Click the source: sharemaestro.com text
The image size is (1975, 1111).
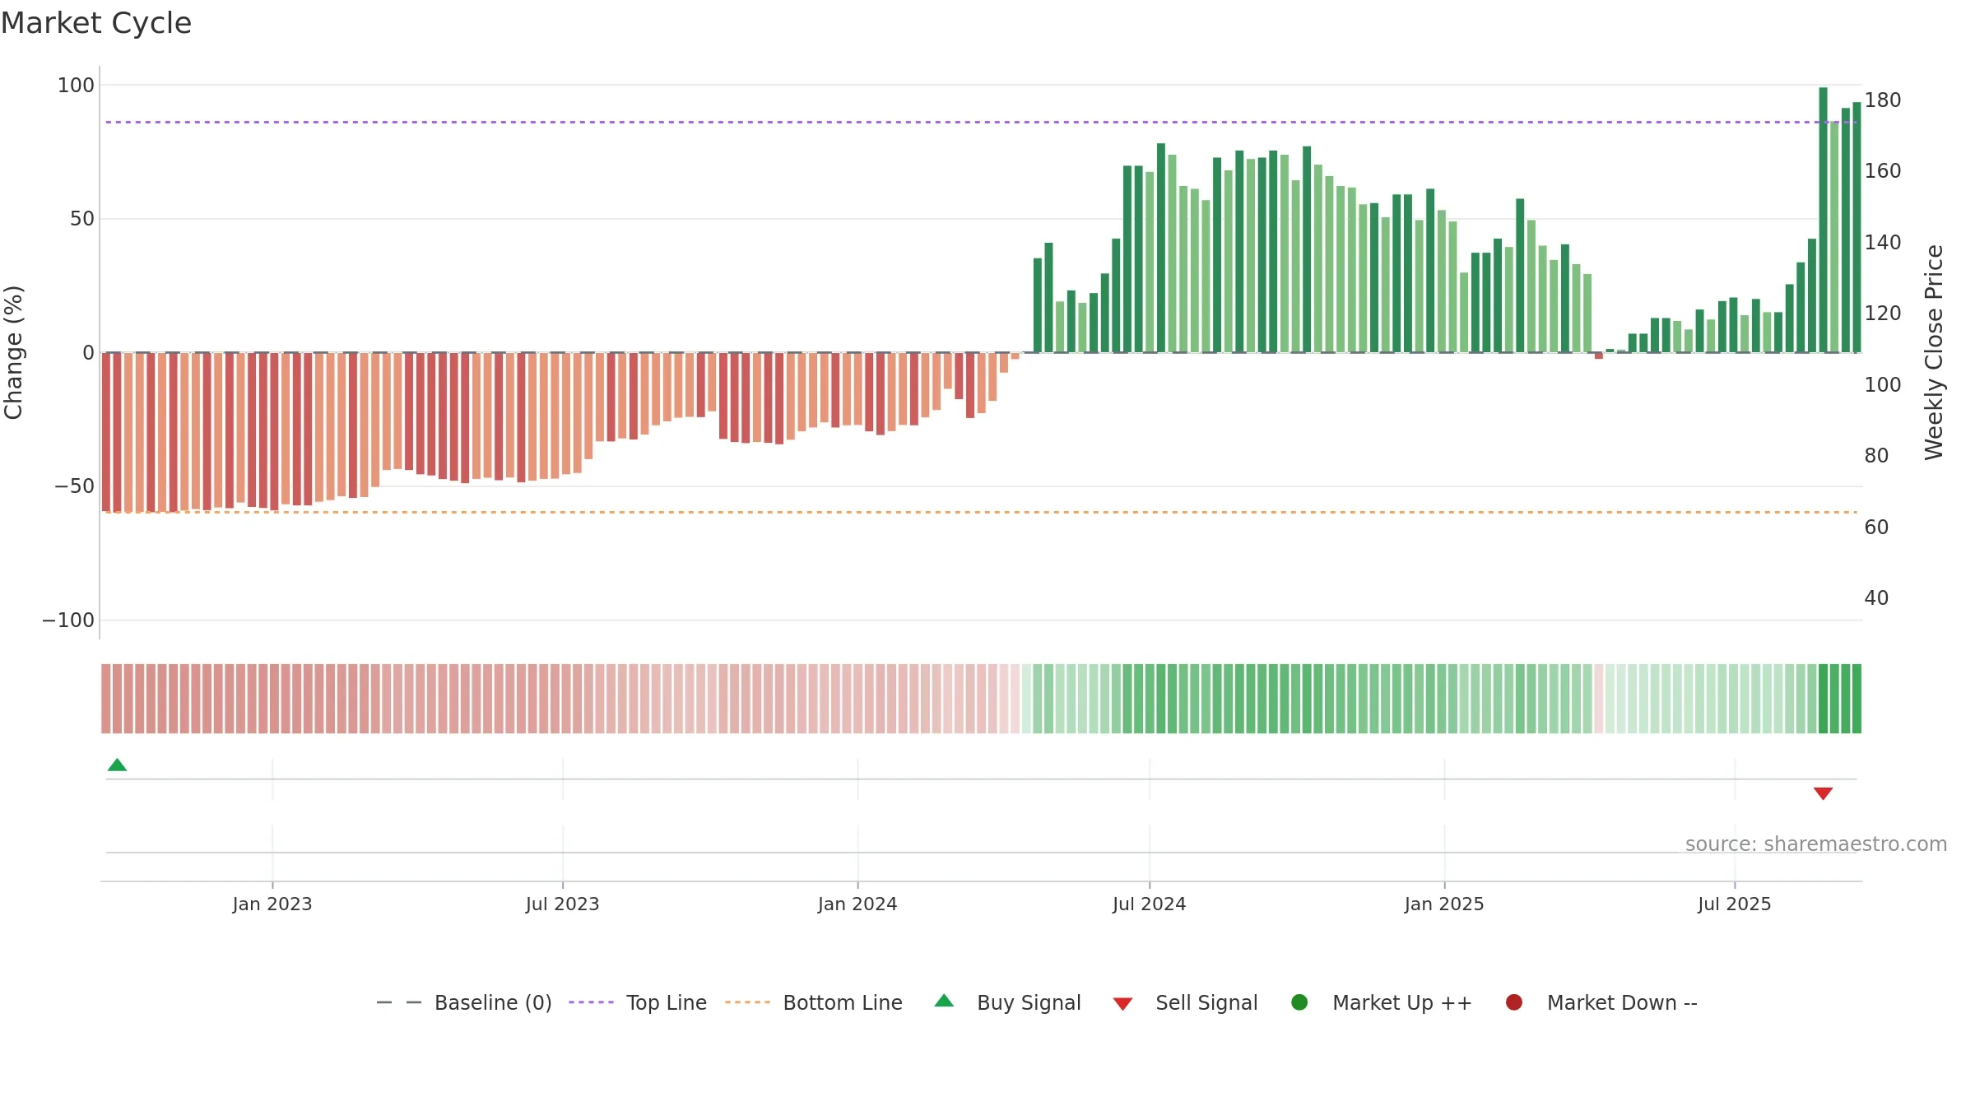(x=1816, y=844)
